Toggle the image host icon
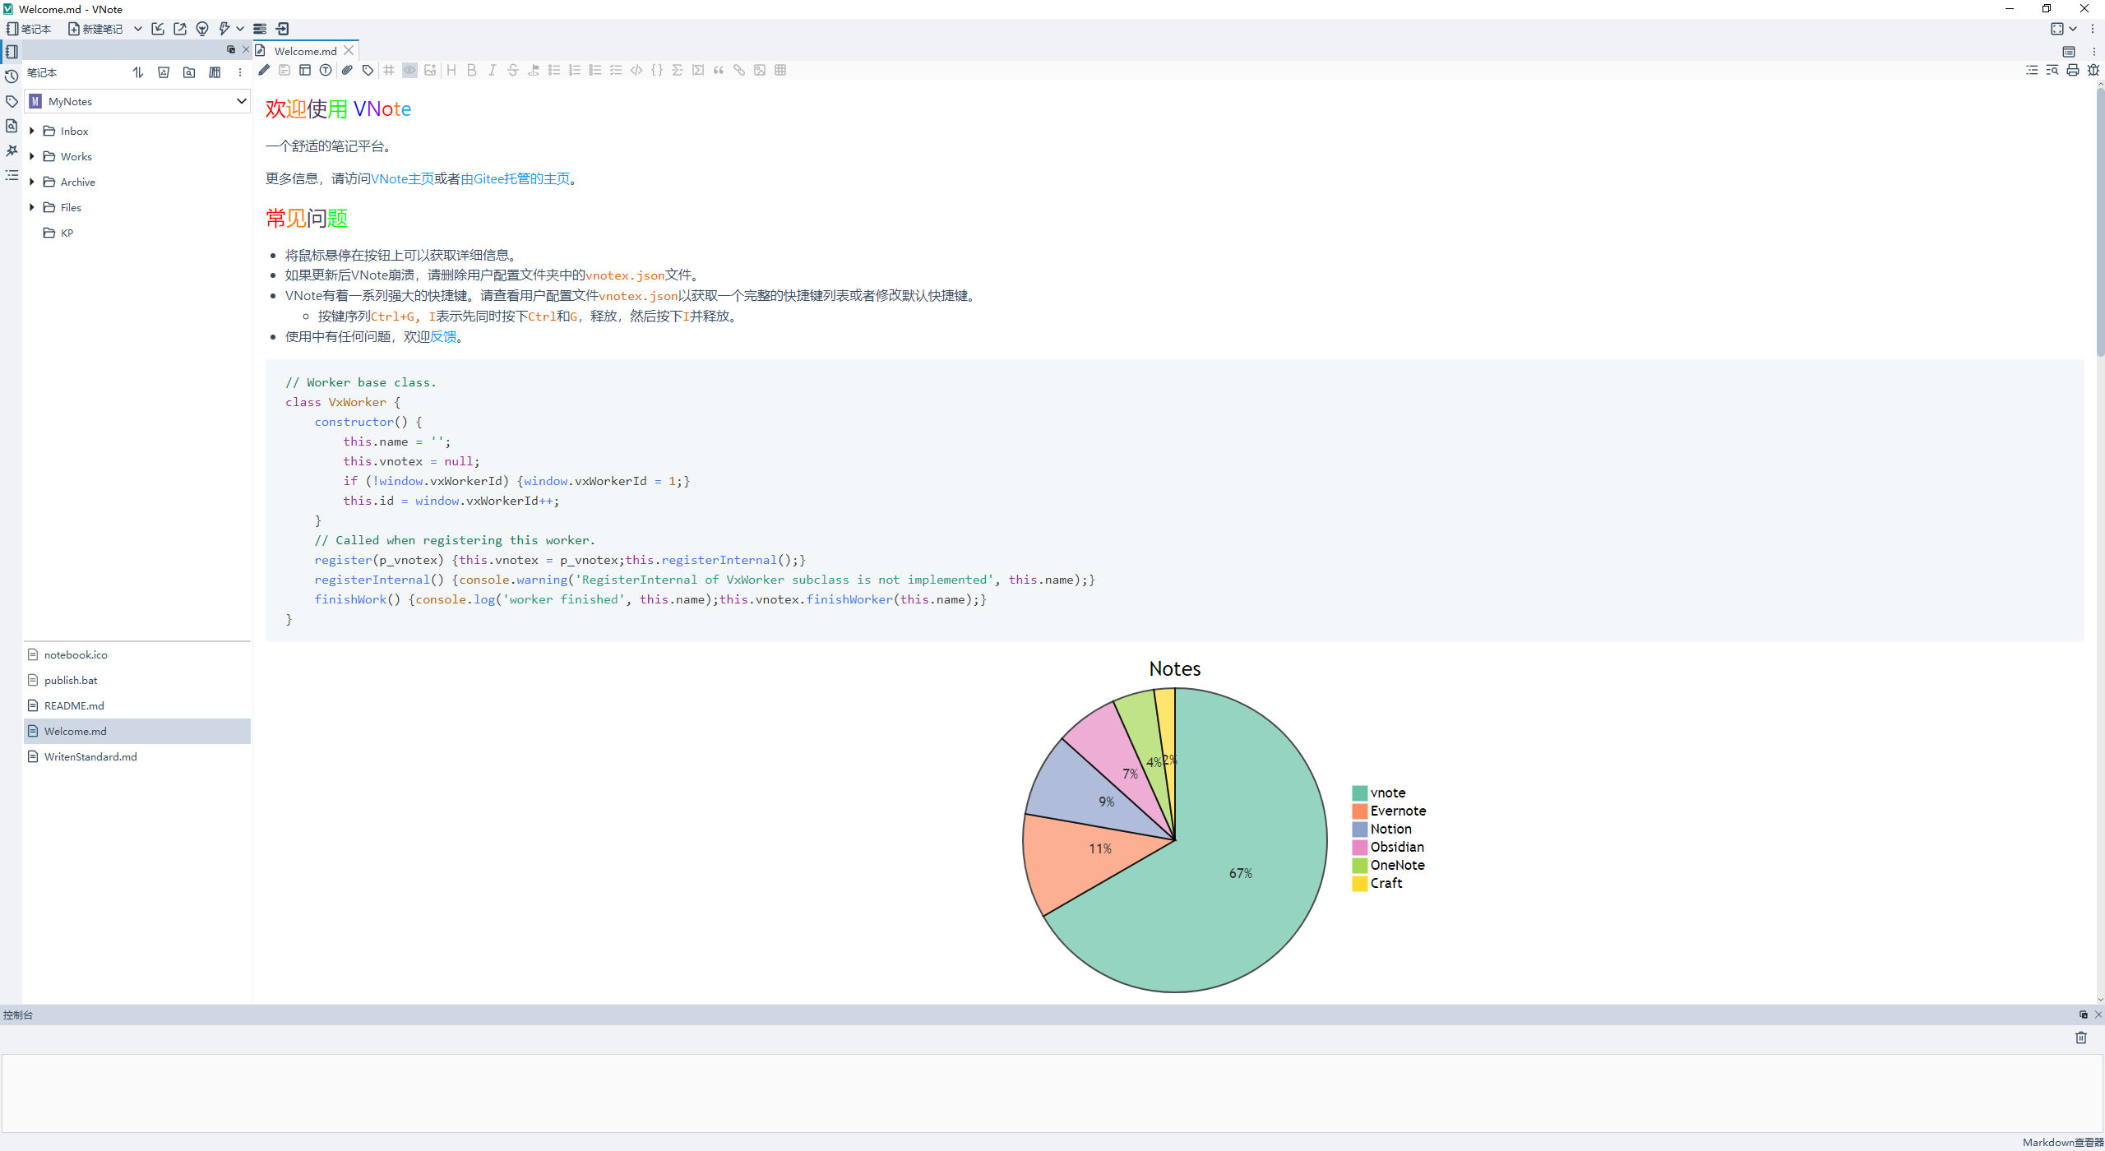The width and height of the screenshot is (2105, 1151). tap(430, 70)
